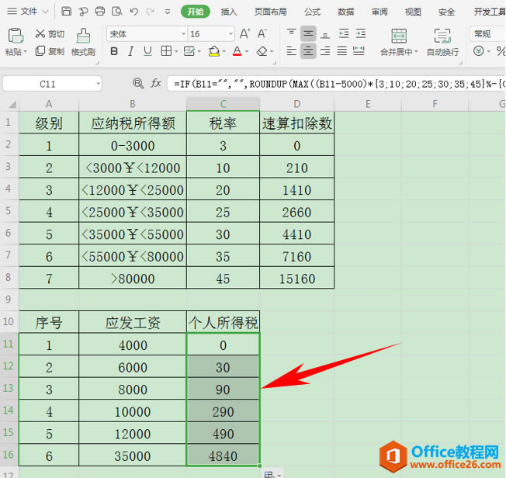Image resolution: width=506 pixels, height=478 pixels.
Task: Click the currency format icon
Action: (479, 51)
